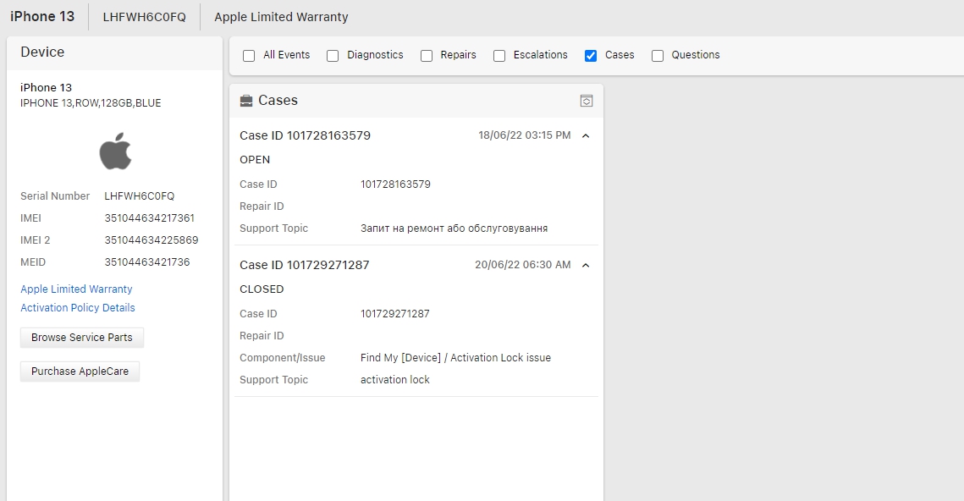Enable the Diagnostics filter checkbox
This screenshot has height=501, width=964.
pyautogui.click(x=333, y=56)
